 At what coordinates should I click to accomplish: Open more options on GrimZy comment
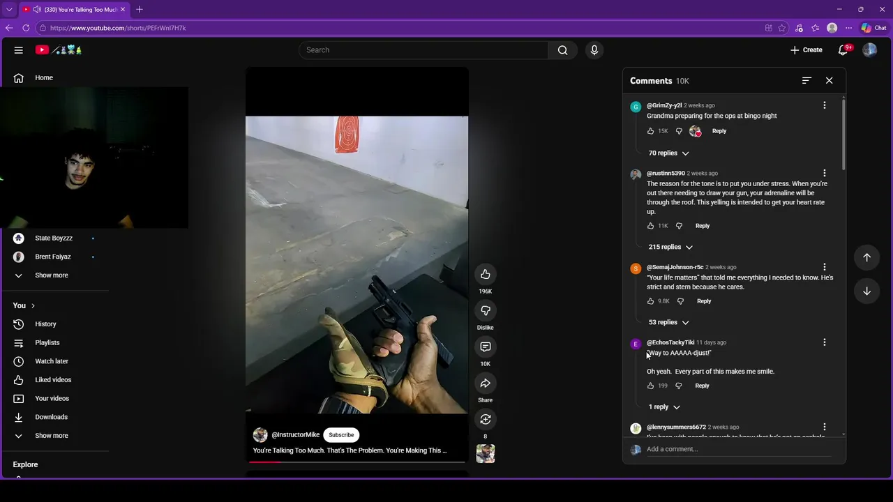point(825,105)
